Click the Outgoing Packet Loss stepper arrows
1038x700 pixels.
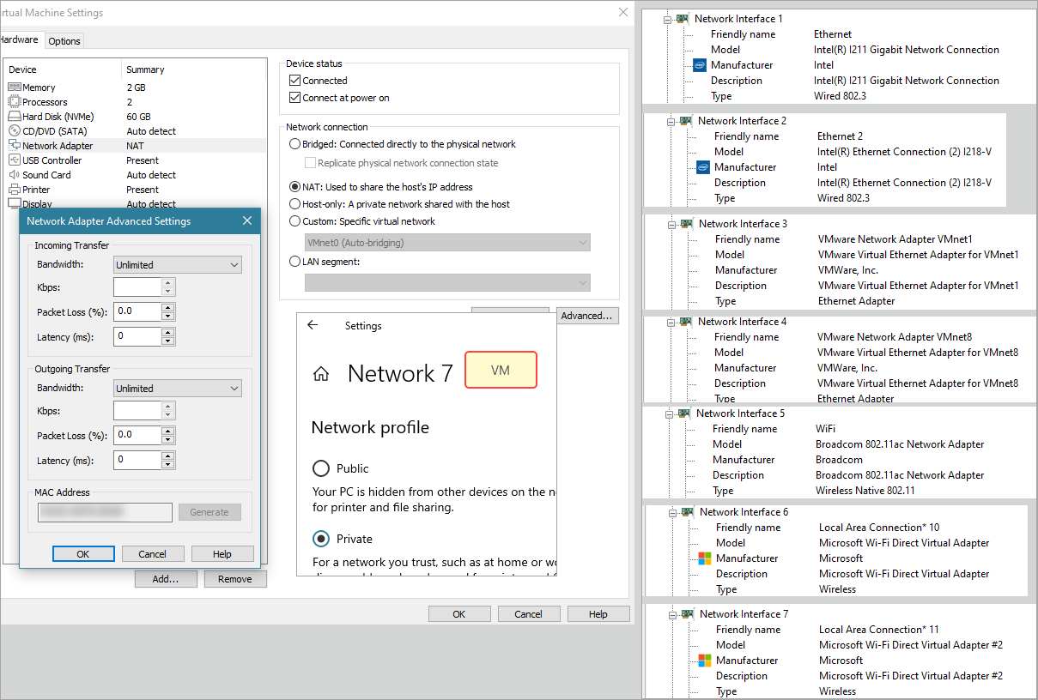168,435
